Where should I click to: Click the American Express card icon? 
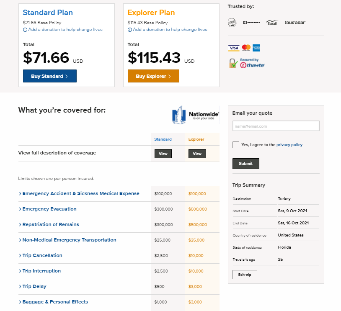[x=256, y=48]
